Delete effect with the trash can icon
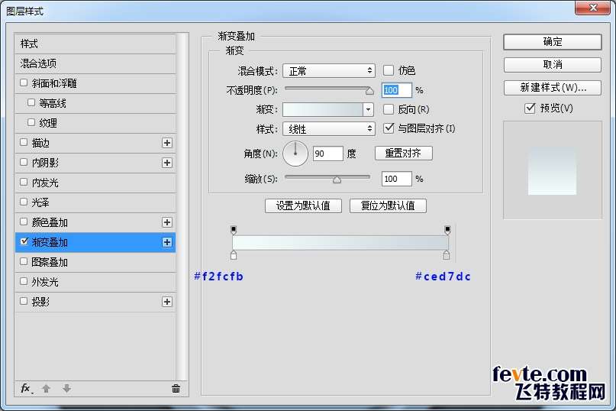The height and width of the screenshot is (411, 616). pyautogui.click(x=176, y=389)
